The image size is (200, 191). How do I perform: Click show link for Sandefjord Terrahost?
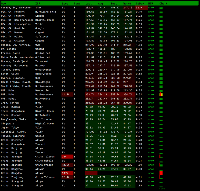click(x=151, y=61)
